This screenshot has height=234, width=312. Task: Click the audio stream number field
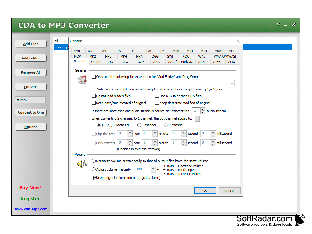click(x=196, y=111)
